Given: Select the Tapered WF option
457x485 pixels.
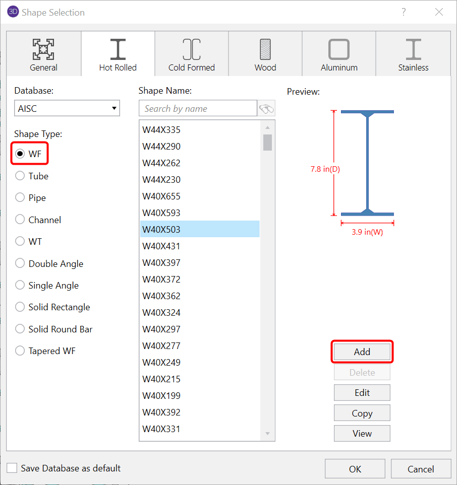Looking at the screenshot, I should [20, 351].
